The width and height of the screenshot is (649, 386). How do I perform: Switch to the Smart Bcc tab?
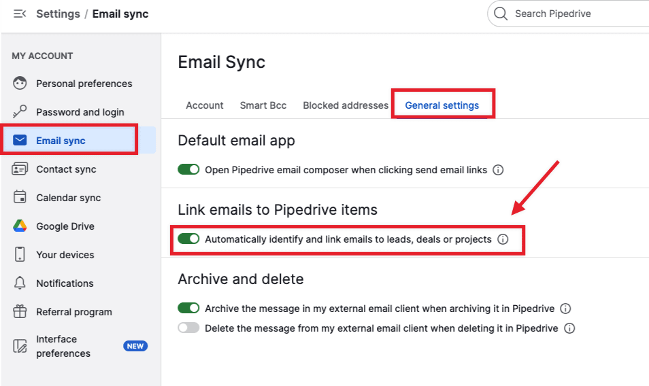pos(263,105)
